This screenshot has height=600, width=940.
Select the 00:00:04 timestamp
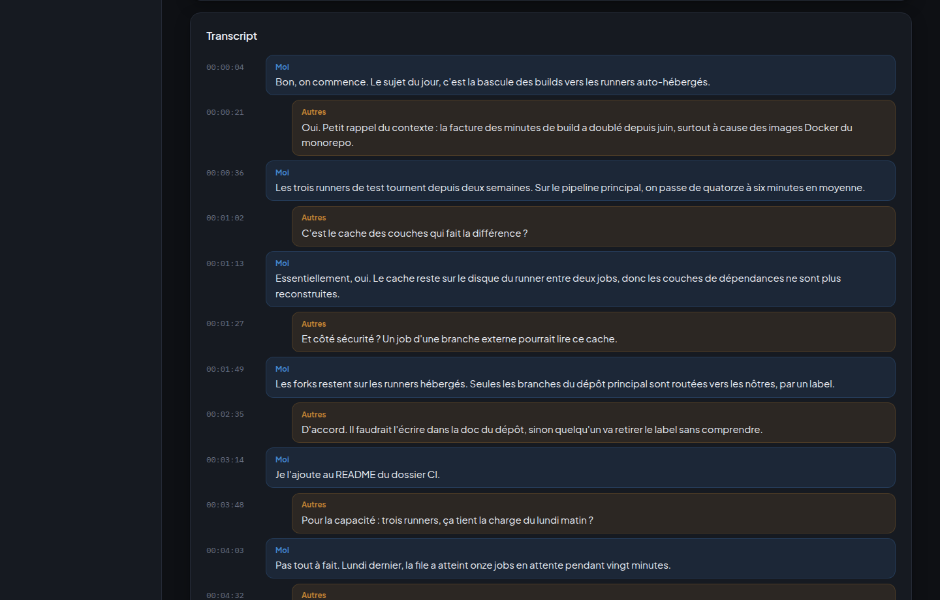coord(225,67)
